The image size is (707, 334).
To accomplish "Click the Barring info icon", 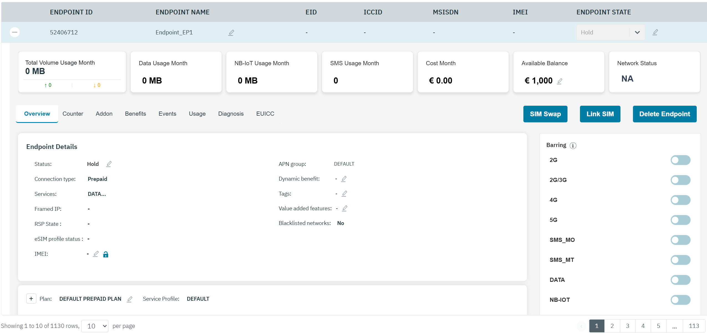I will [x=573, y=146].
